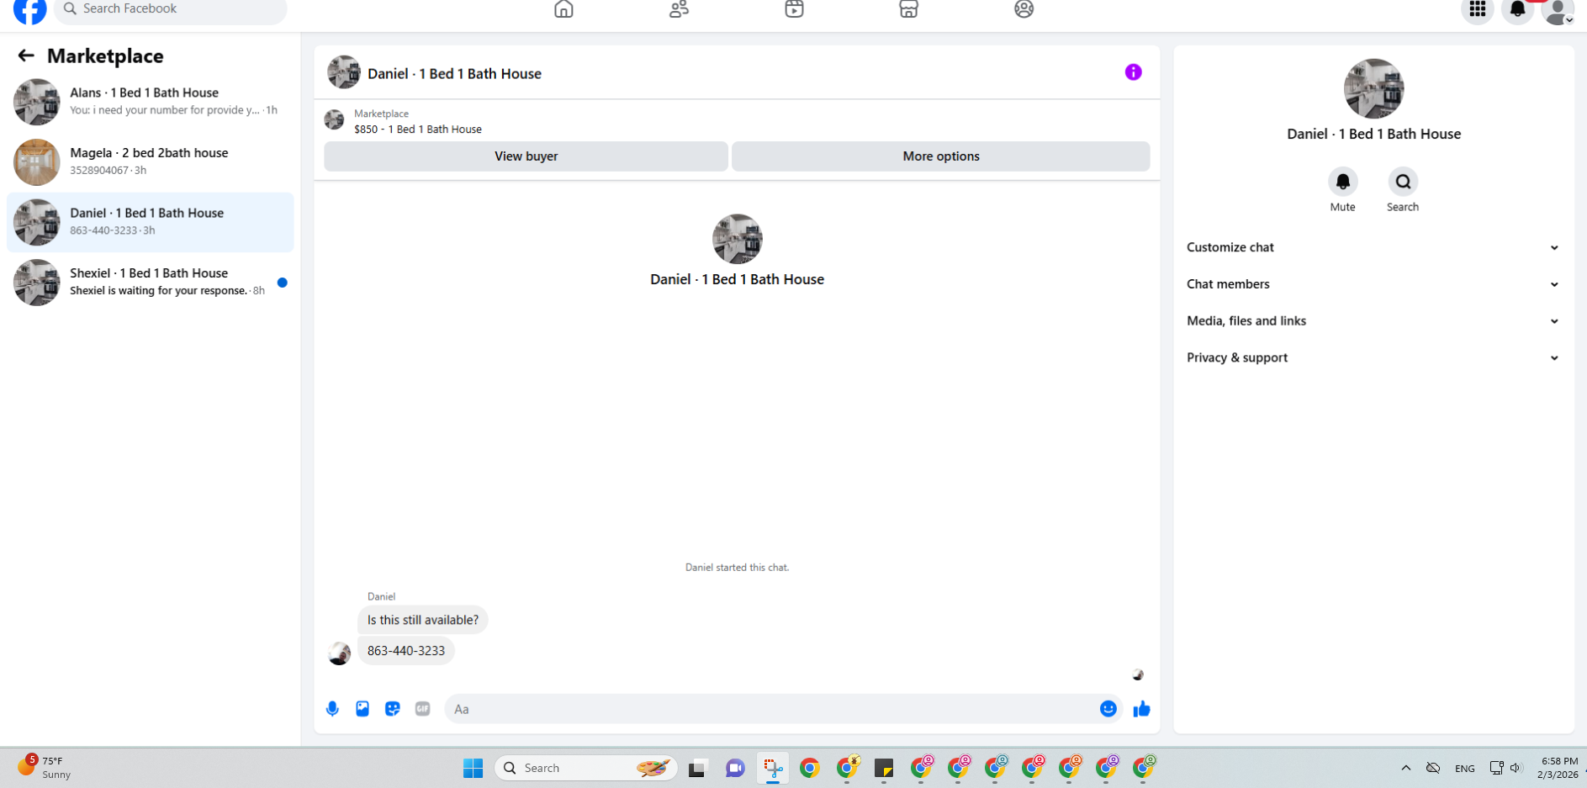This screenshot has width=1587, height=788.
Task: Open the Magela 2 bed 2bath conversation
Action: (151, 161)
